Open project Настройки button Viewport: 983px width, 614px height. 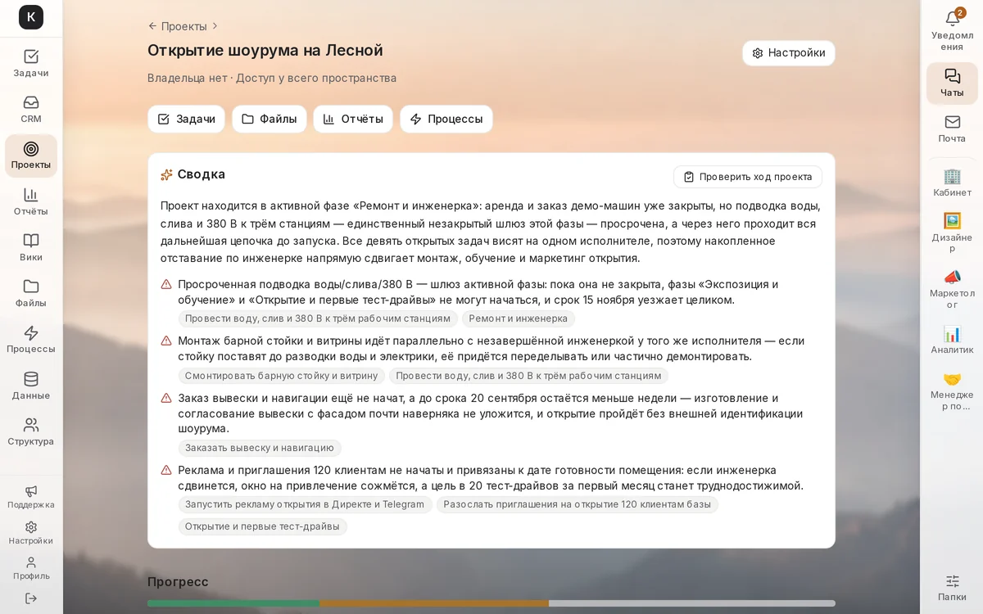[789, 53]
